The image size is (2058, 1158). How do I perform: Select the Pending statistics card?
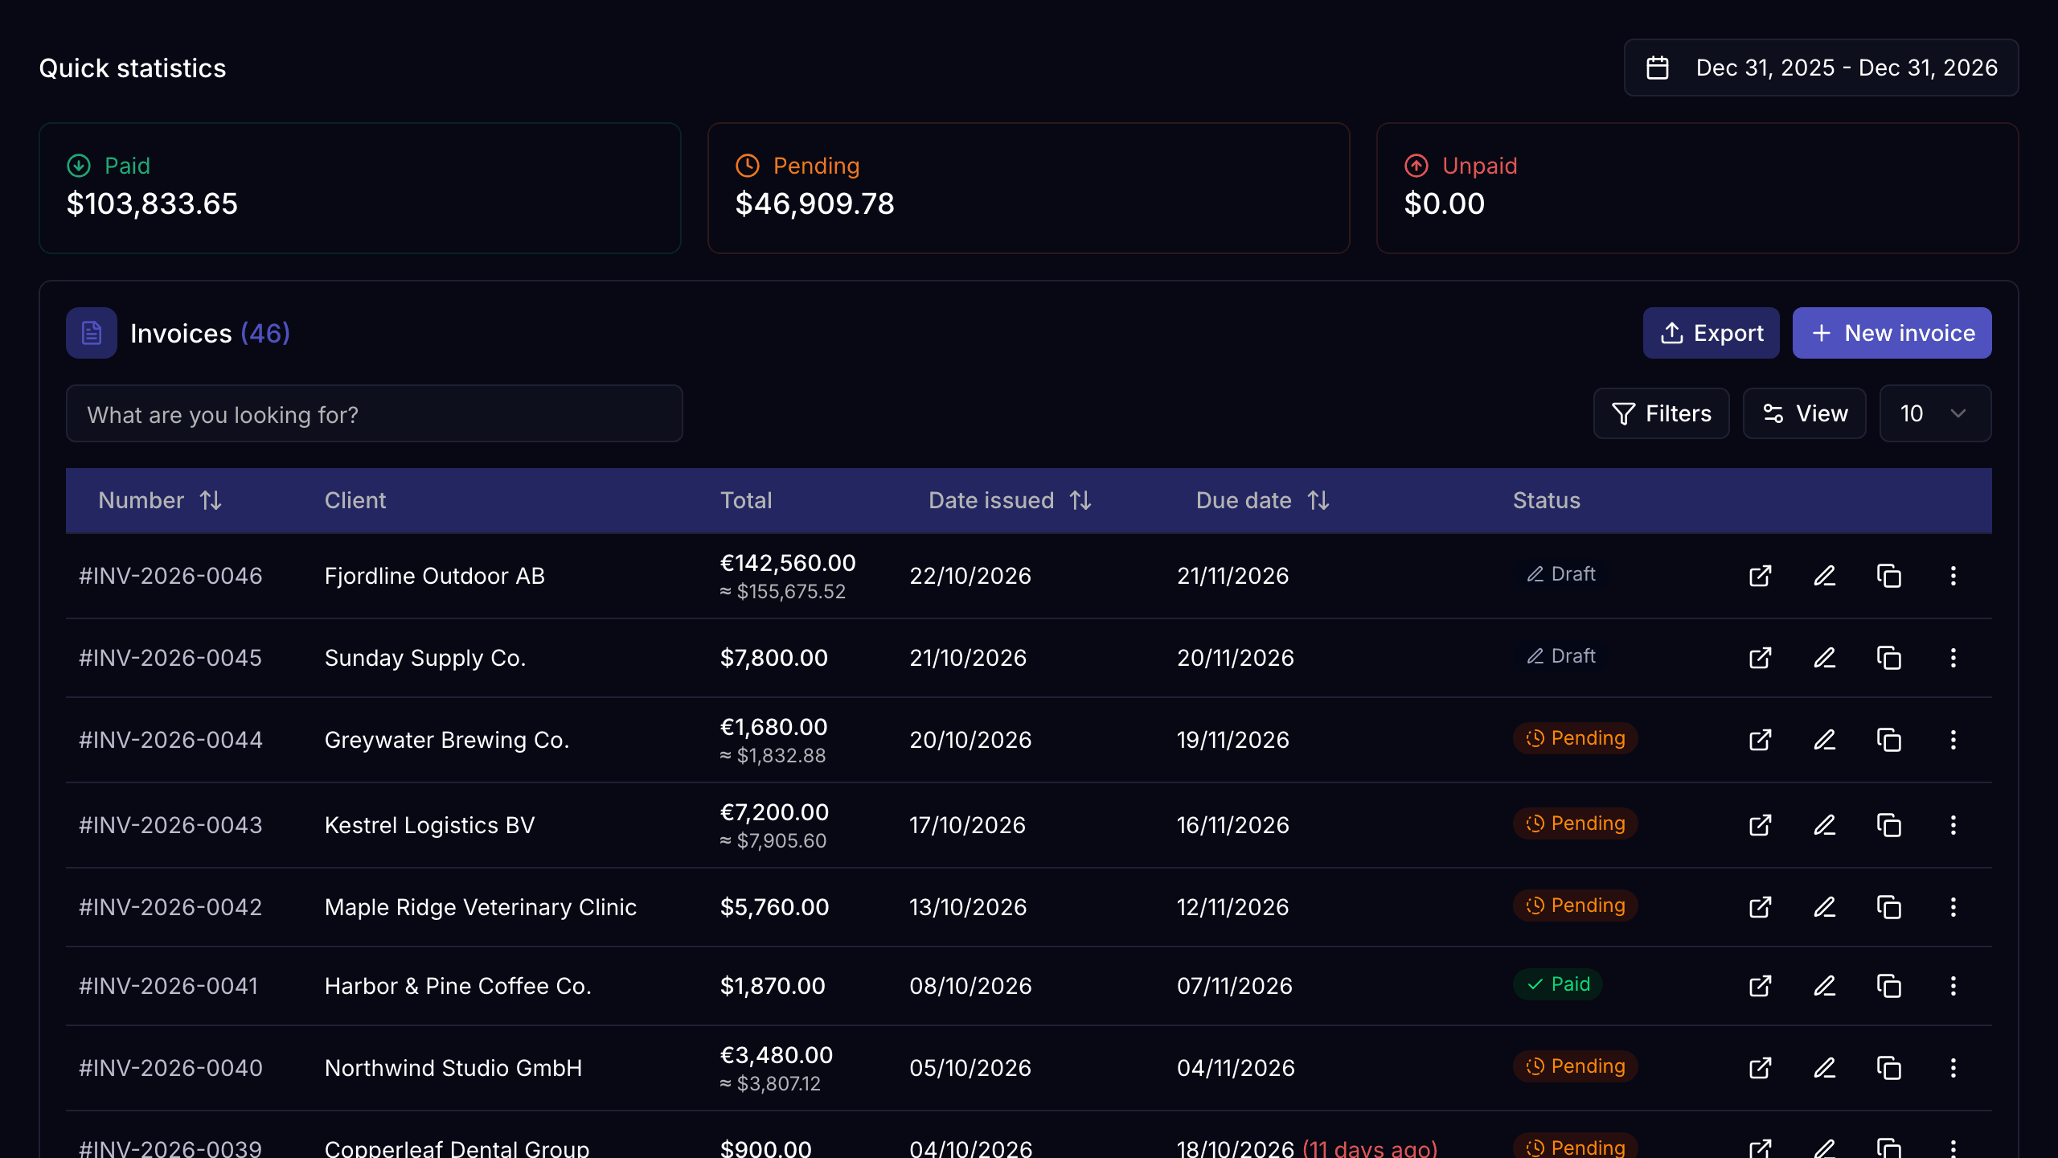1028,188
